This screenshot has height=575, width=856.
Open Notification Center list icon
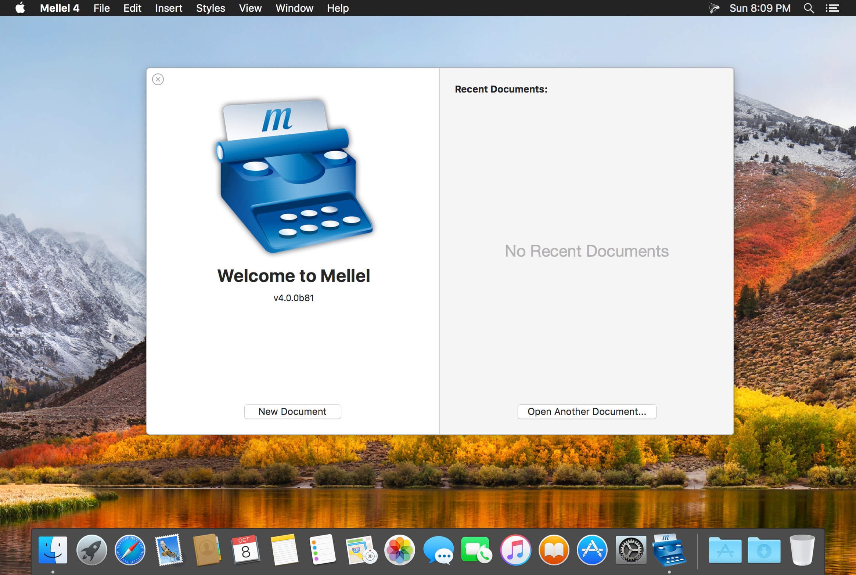pyautogui.click(x=832, y=8)
